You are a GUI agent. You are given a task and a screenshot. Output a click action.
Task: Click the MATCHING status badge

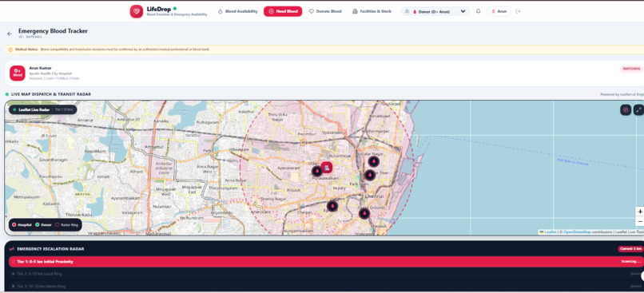pos(631,69)
